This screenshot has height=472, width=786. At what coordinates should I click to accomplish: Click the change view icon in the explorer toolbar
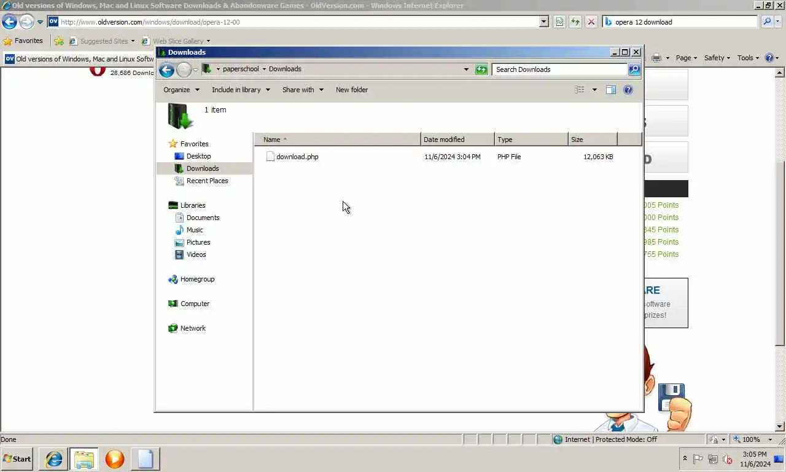(x=580, y=90)
